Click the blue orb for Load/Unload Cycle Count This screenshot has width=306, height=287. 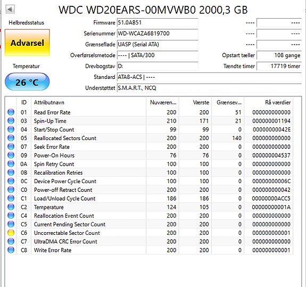11,199
